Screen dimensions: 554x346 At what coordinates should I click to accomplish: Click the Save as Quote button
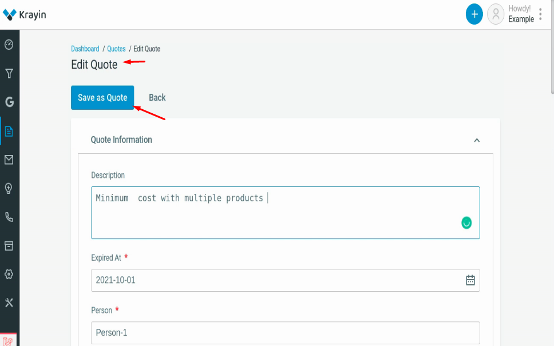click(x=102, y=97)
